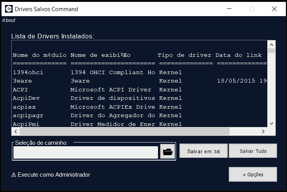Open the + Opções button
Image resolution: width=287 pixels, height=192 pixels.
pyautogui.click(x=253, y=174)
